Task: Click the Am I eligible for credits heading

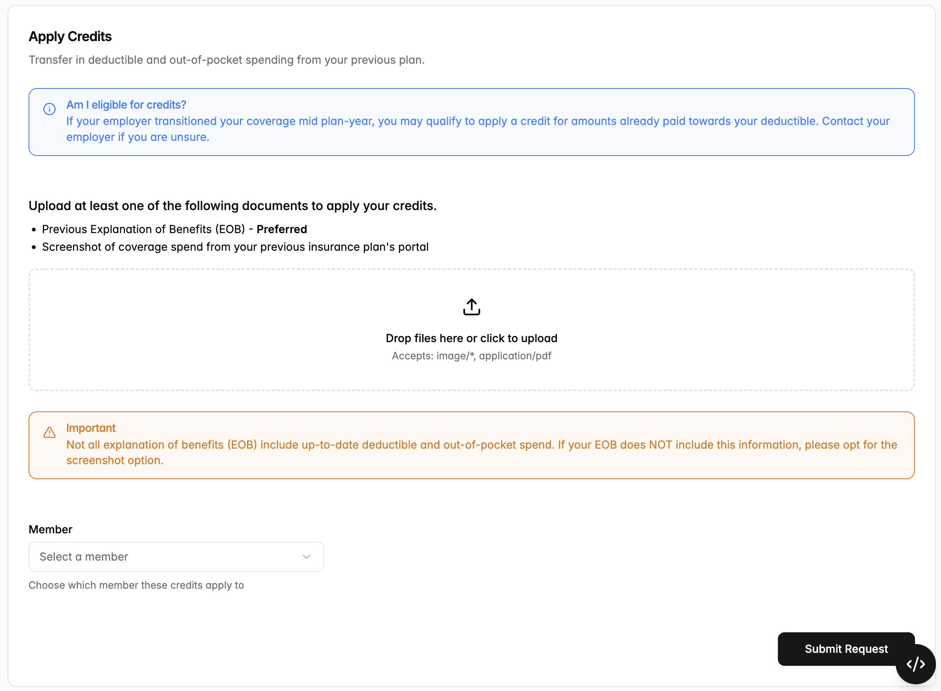Action: point(126,105)
